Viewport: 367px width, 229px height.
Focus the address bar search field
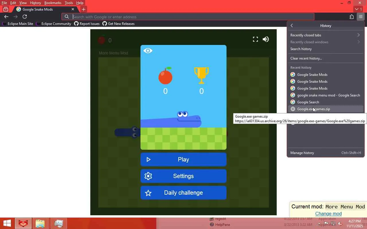188,17
